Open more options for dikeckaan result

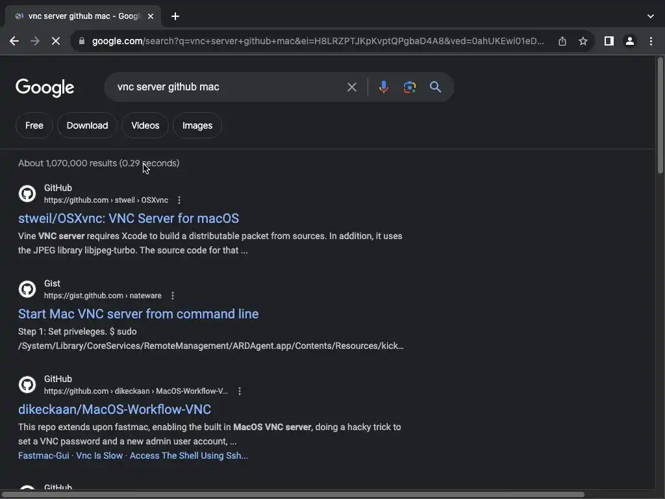[x=240, y=390]
